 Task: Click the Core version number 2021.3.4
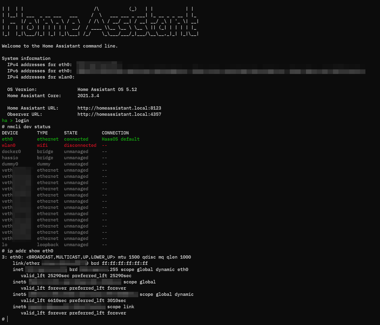(88, 96)
